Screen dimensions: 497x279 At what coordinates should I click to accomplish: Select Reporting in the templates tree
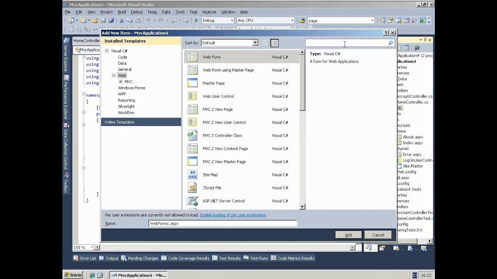pos(127,100)
